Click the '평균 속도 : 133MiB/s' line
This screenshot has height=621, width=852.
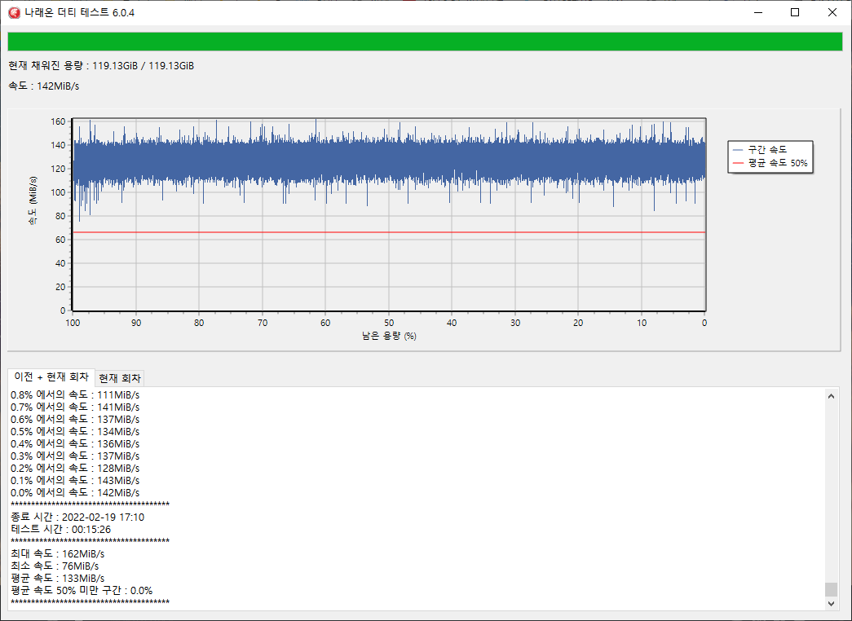(58, 579)
